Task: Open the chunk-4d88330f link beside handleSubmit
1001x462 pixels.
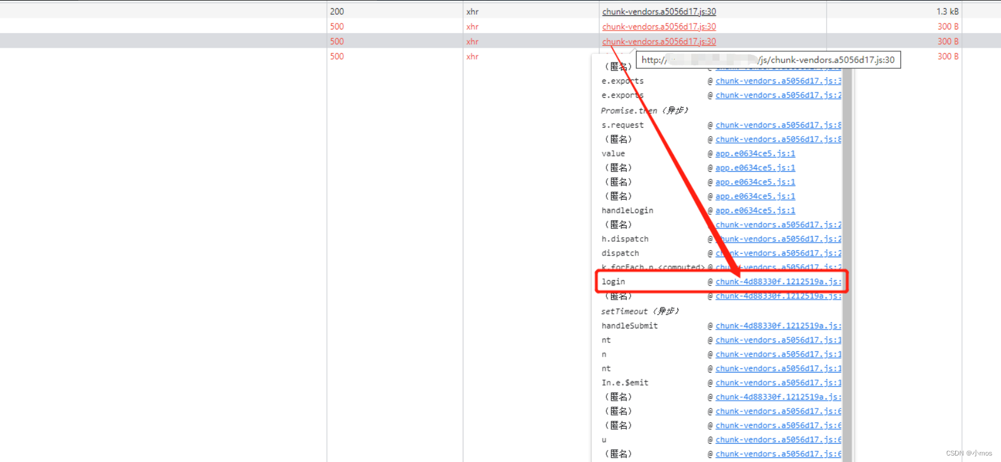Action: pyautogui.click(x=778, y=326)
